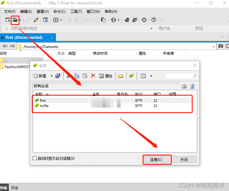Click the 密码 password field

(x=211, y=28)
